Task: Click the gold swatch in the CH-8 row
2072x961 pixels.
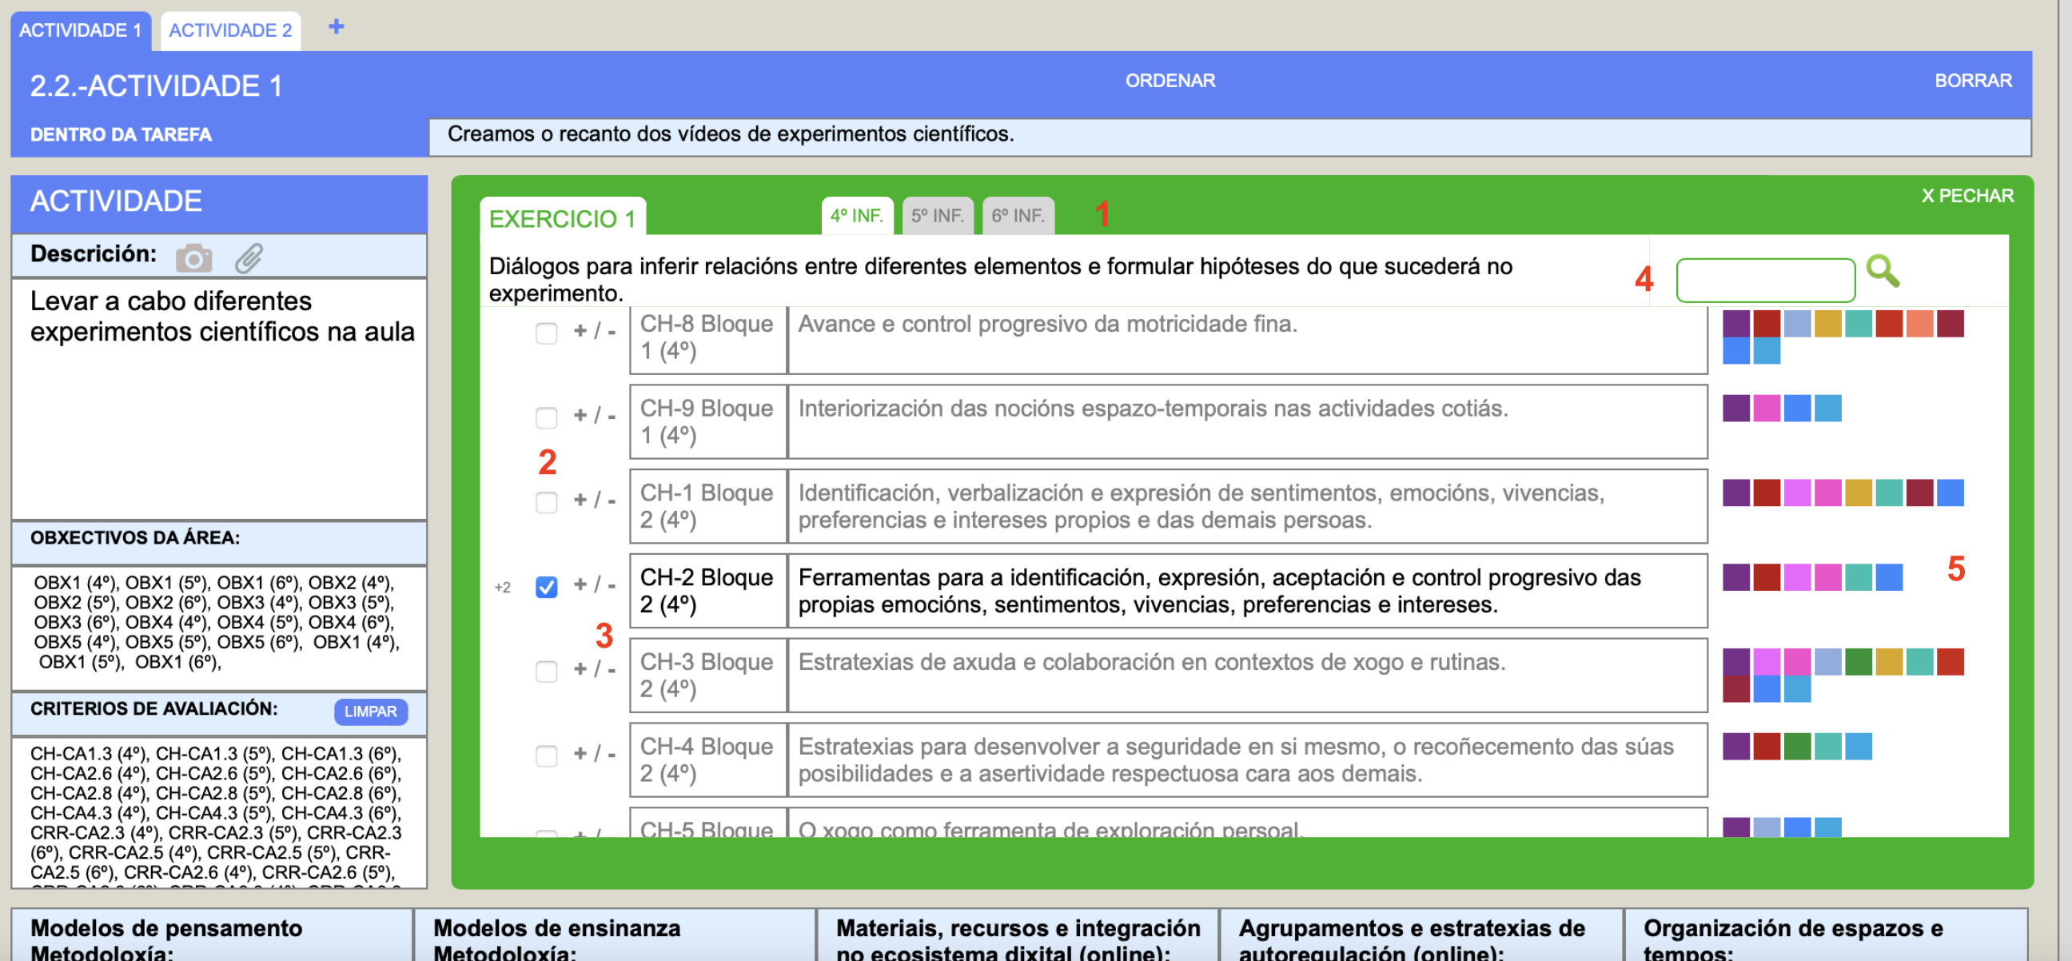Action: click(1827, 323)
